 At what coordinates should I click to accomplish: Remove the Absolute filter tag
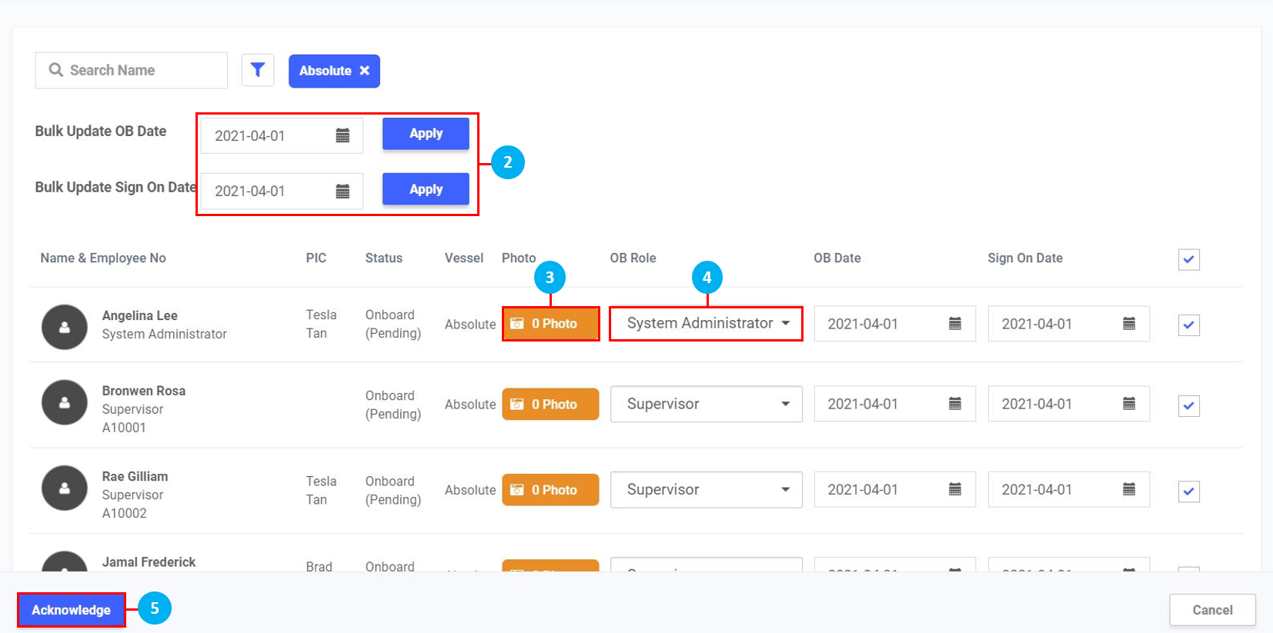(x=365, y=71)
